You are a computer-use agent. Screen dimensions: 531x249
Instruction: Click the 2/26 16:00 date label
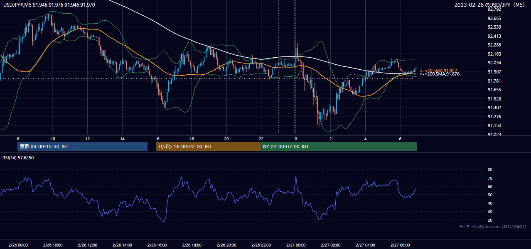157,245
